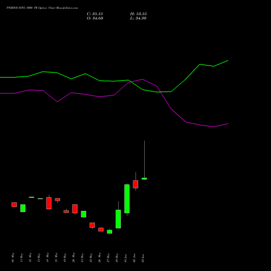The image size is (271, 271).
Task: Click the tallest green candlestick body
Action: click(127, 199)
